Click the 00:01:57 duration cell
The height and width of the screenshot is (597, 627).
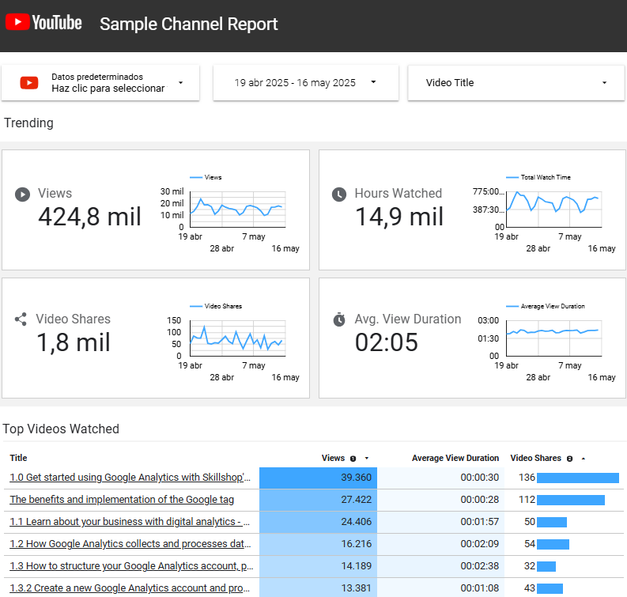pyautogui.click(x=441, y=522)
